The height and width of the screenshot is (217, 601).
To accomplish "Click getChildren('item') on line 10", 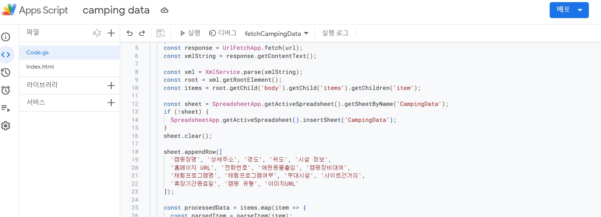I will point(384,88).
